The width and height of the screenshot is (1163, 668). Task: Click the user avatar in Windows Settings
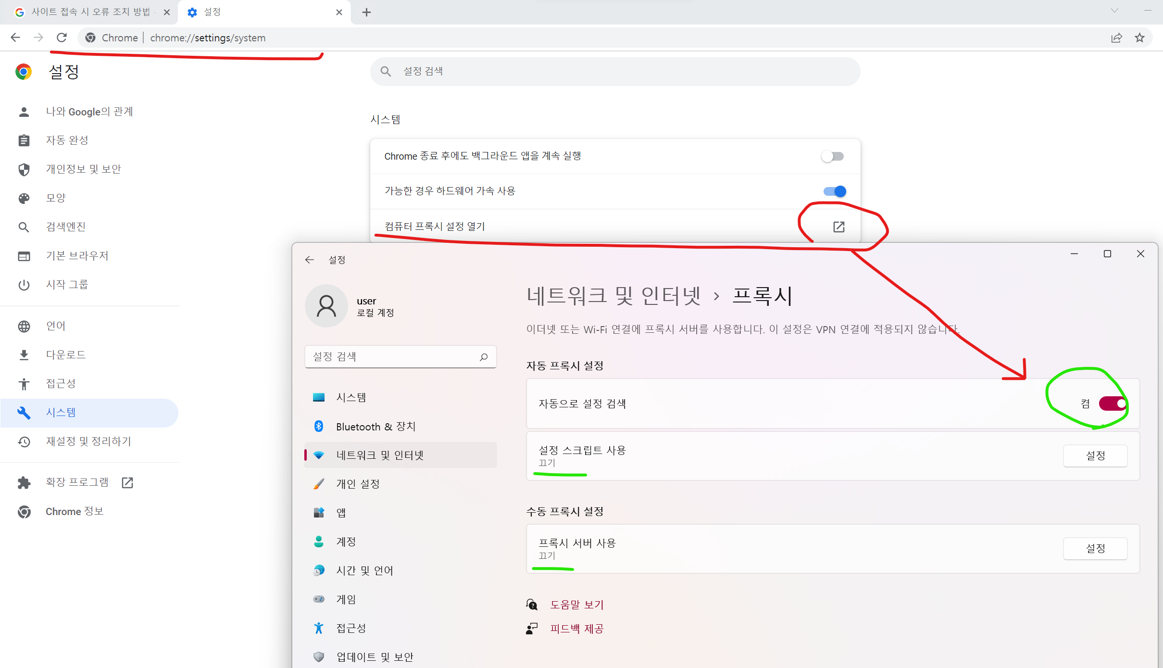click(x=326, y=305)
